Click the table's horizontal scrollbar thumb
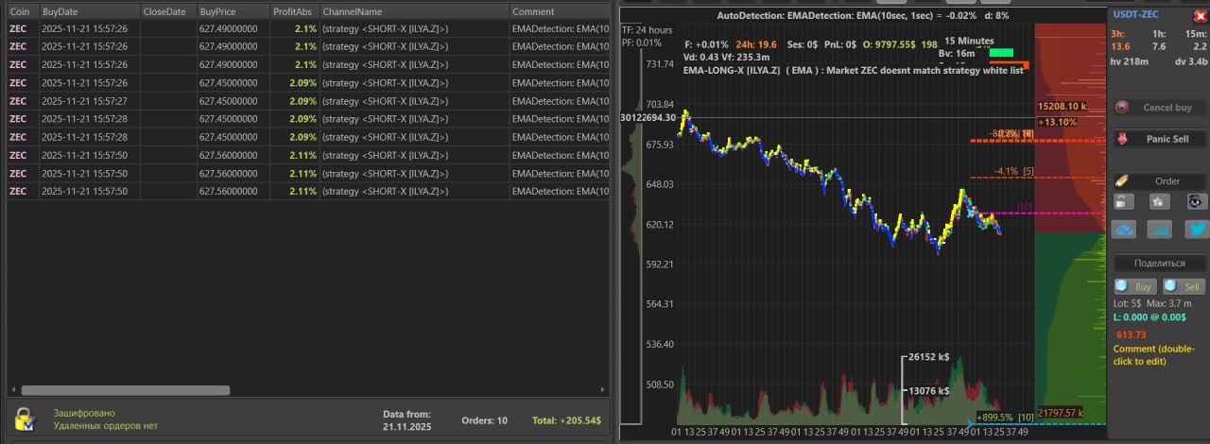1210x444 pixels. point(126,390)
